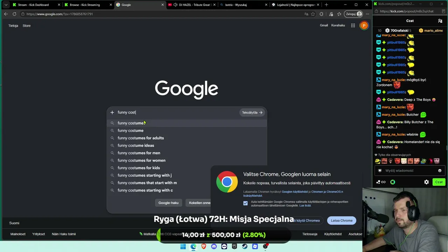This screenshot has width=448, height=252.
Task: Click the plus icon in Google search box
Action: click(112, 112)
